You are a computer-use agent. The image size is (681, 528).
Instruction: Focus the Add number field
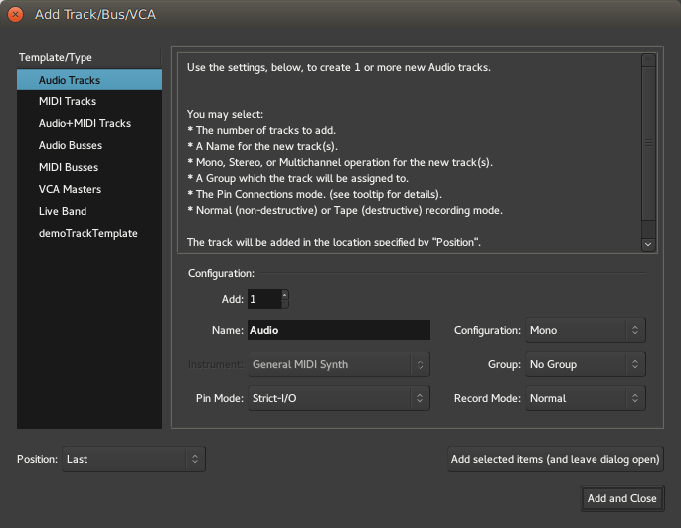(x=264, y=299)
